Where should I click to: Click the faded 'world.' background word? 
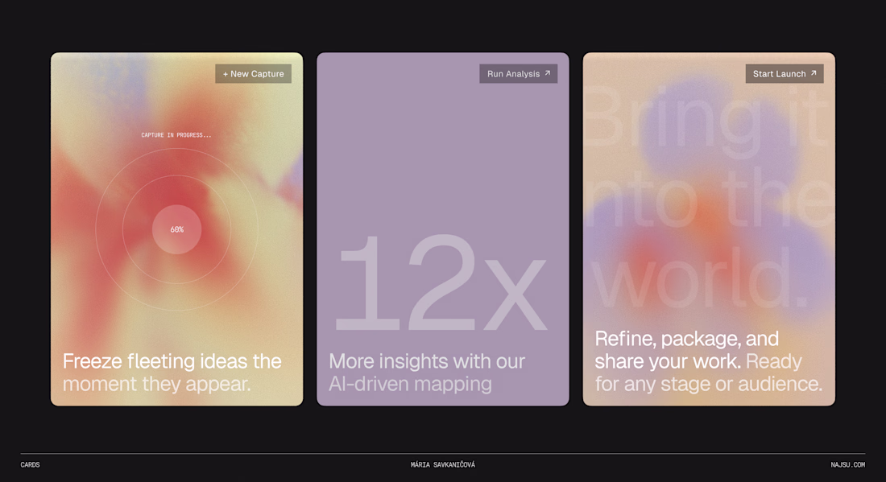701,278
